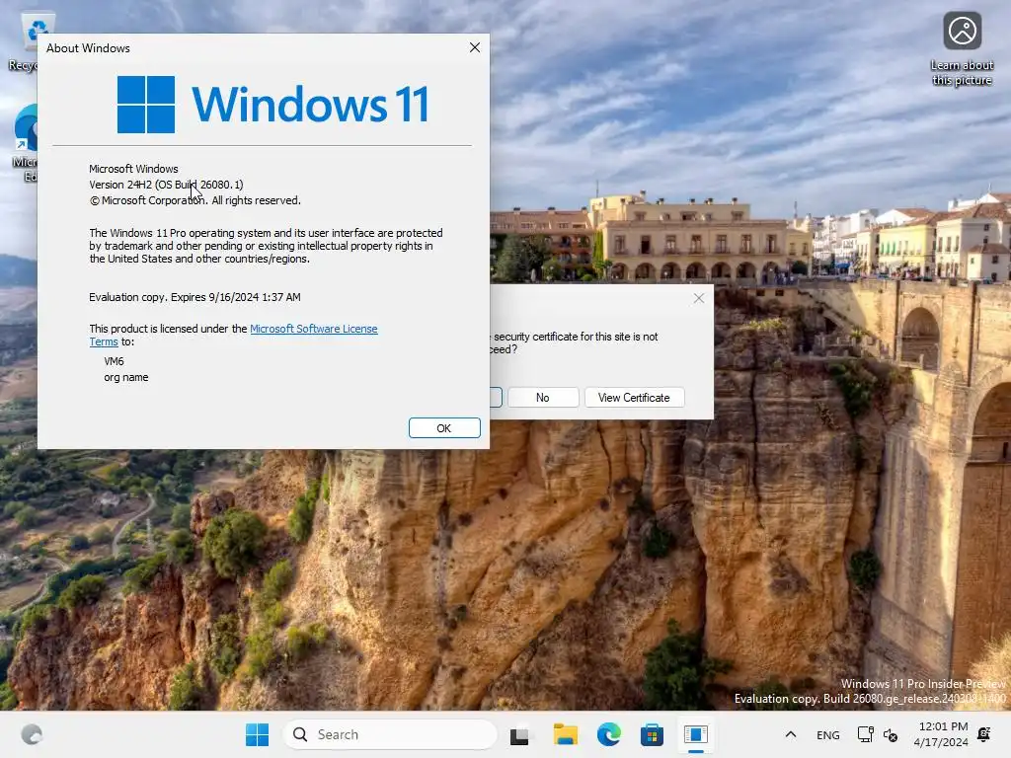Open the notifications bell icon
Image resolution: width=1011 pixels, height=758 pixels.
[984, 733]
